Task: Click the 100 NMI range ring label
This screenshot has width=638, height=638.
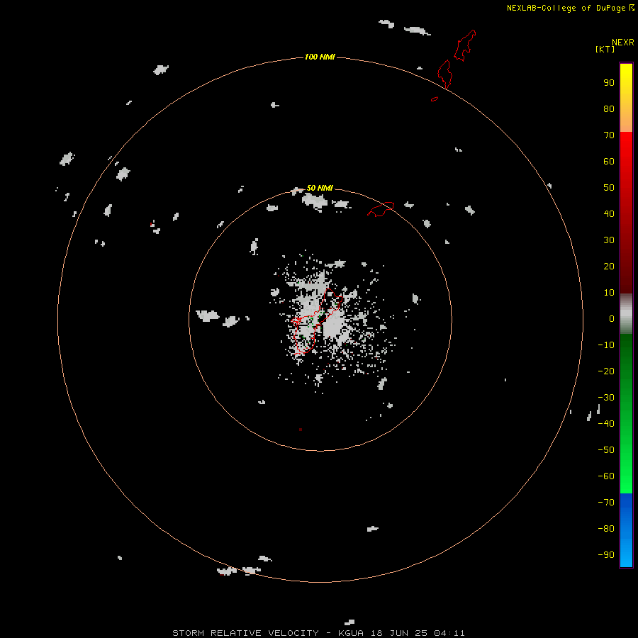Action: click(320, 57)
